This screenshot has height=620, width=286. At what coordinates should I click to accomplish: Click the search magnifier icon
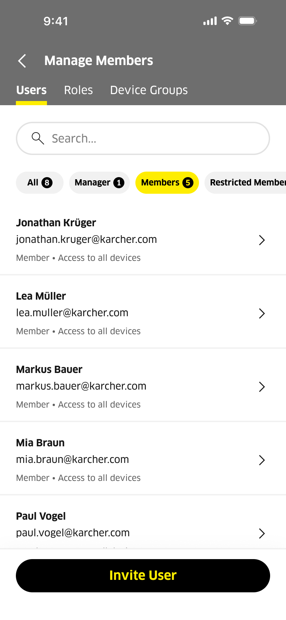38,138
